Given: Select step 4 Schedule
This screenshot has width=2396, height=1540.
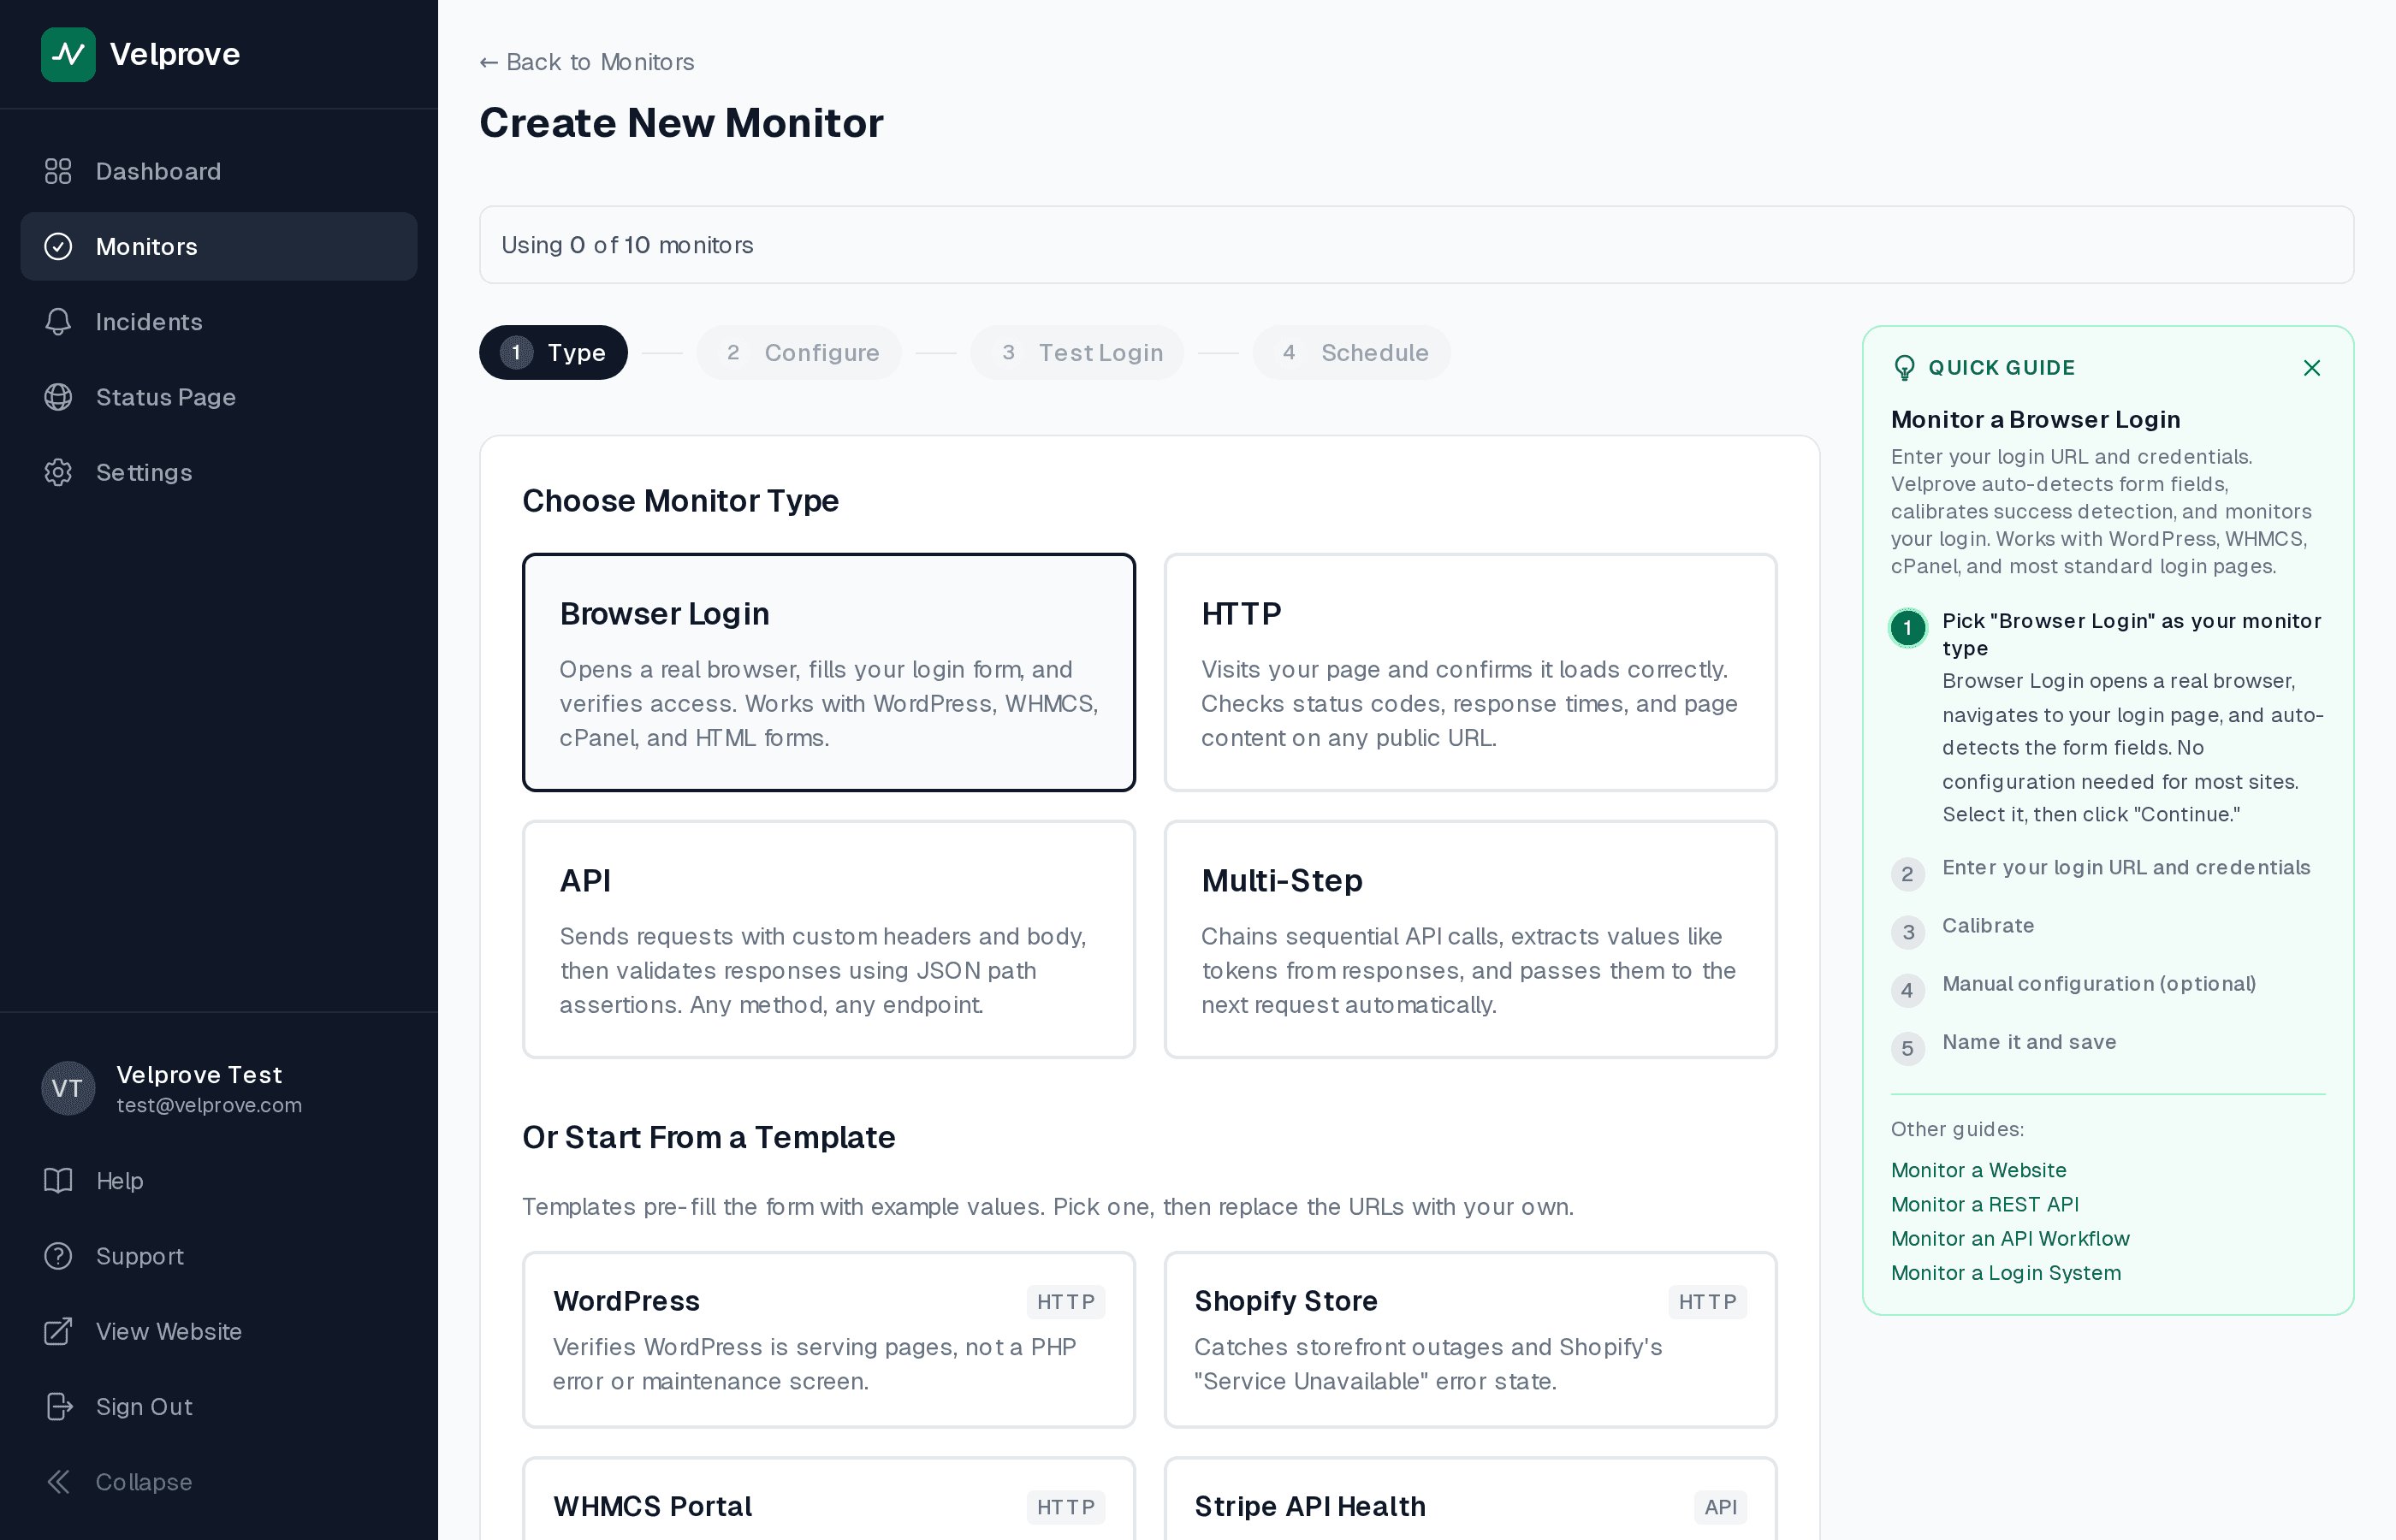Looking at the screenshot, I should coord(1351,352).
